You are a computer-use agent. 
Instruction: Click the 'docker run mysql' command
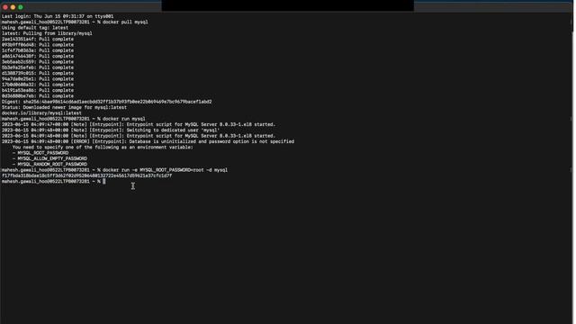click(124, 119)
